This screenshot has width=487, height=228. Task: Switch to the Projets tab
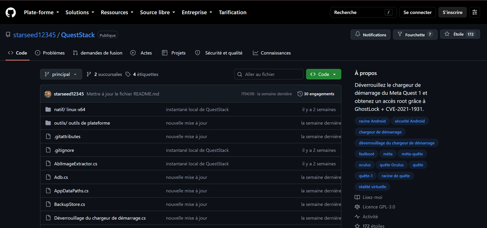[174, 53]
